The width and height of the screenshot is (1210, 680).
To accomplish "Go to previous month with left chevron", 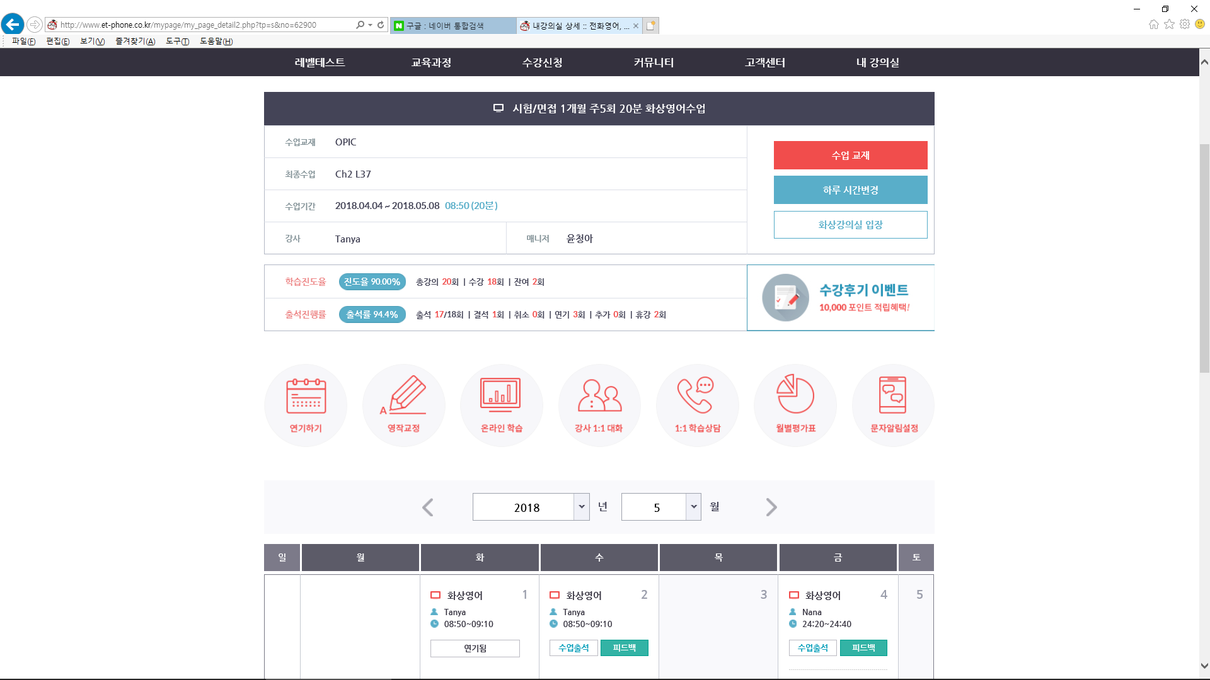I will pyautogui.click(x=428, y=507).
